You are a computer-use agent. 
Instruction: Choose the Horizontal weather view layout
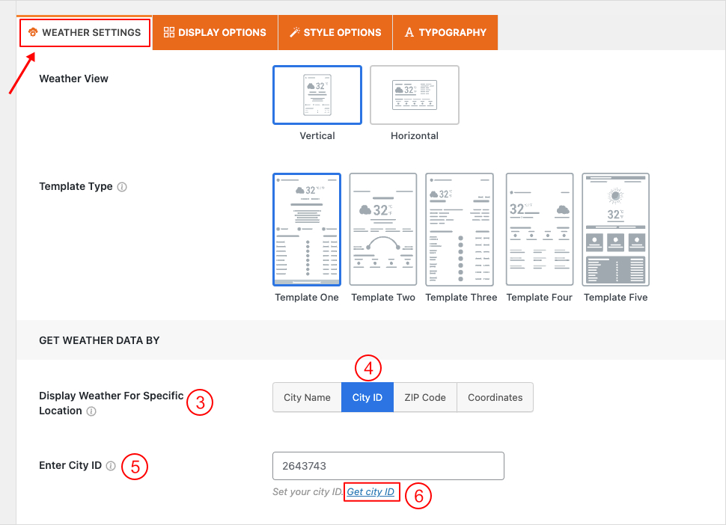pyautogui.click(x=415, y=95)
